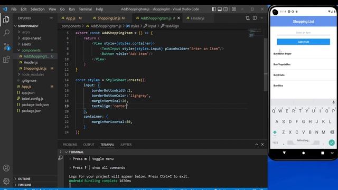Viewport: 338px width, 190px height.
Task: Tap the keyboard backspace key
Action: click(332, 132)
